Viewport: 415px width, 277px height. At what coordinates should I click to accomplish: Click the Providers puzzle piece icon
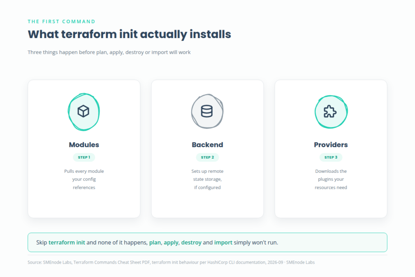[330, 111]
